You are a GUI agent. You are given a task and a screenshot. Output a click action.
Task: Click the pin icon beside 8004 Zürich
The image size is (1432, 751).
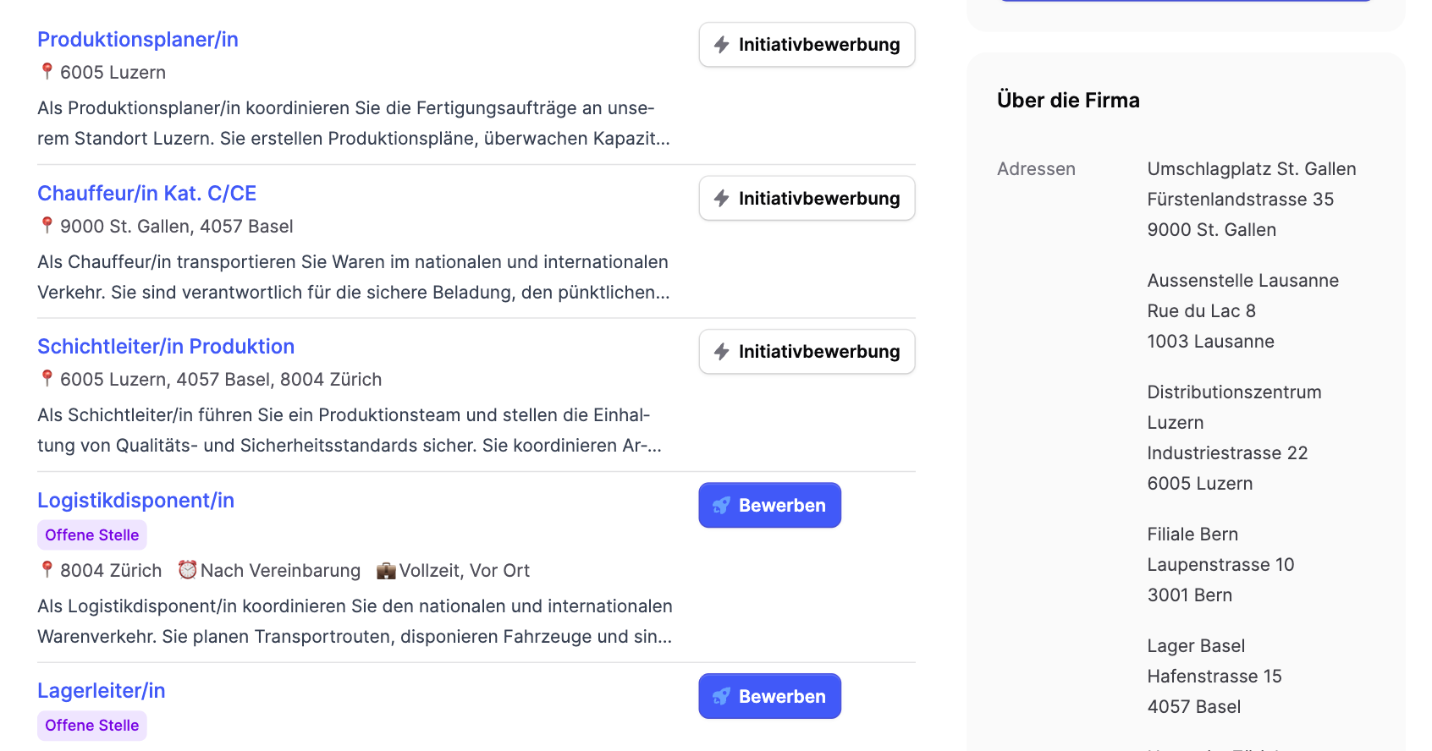(47, 570)
